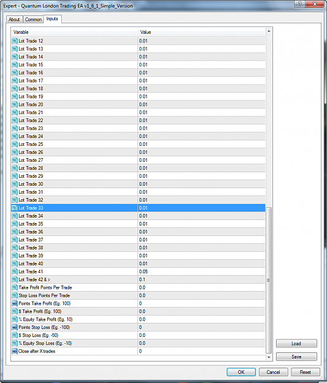Select the Lot Trade 32 row
Viewport: 327px width, 383px height.
click(138, 200)
